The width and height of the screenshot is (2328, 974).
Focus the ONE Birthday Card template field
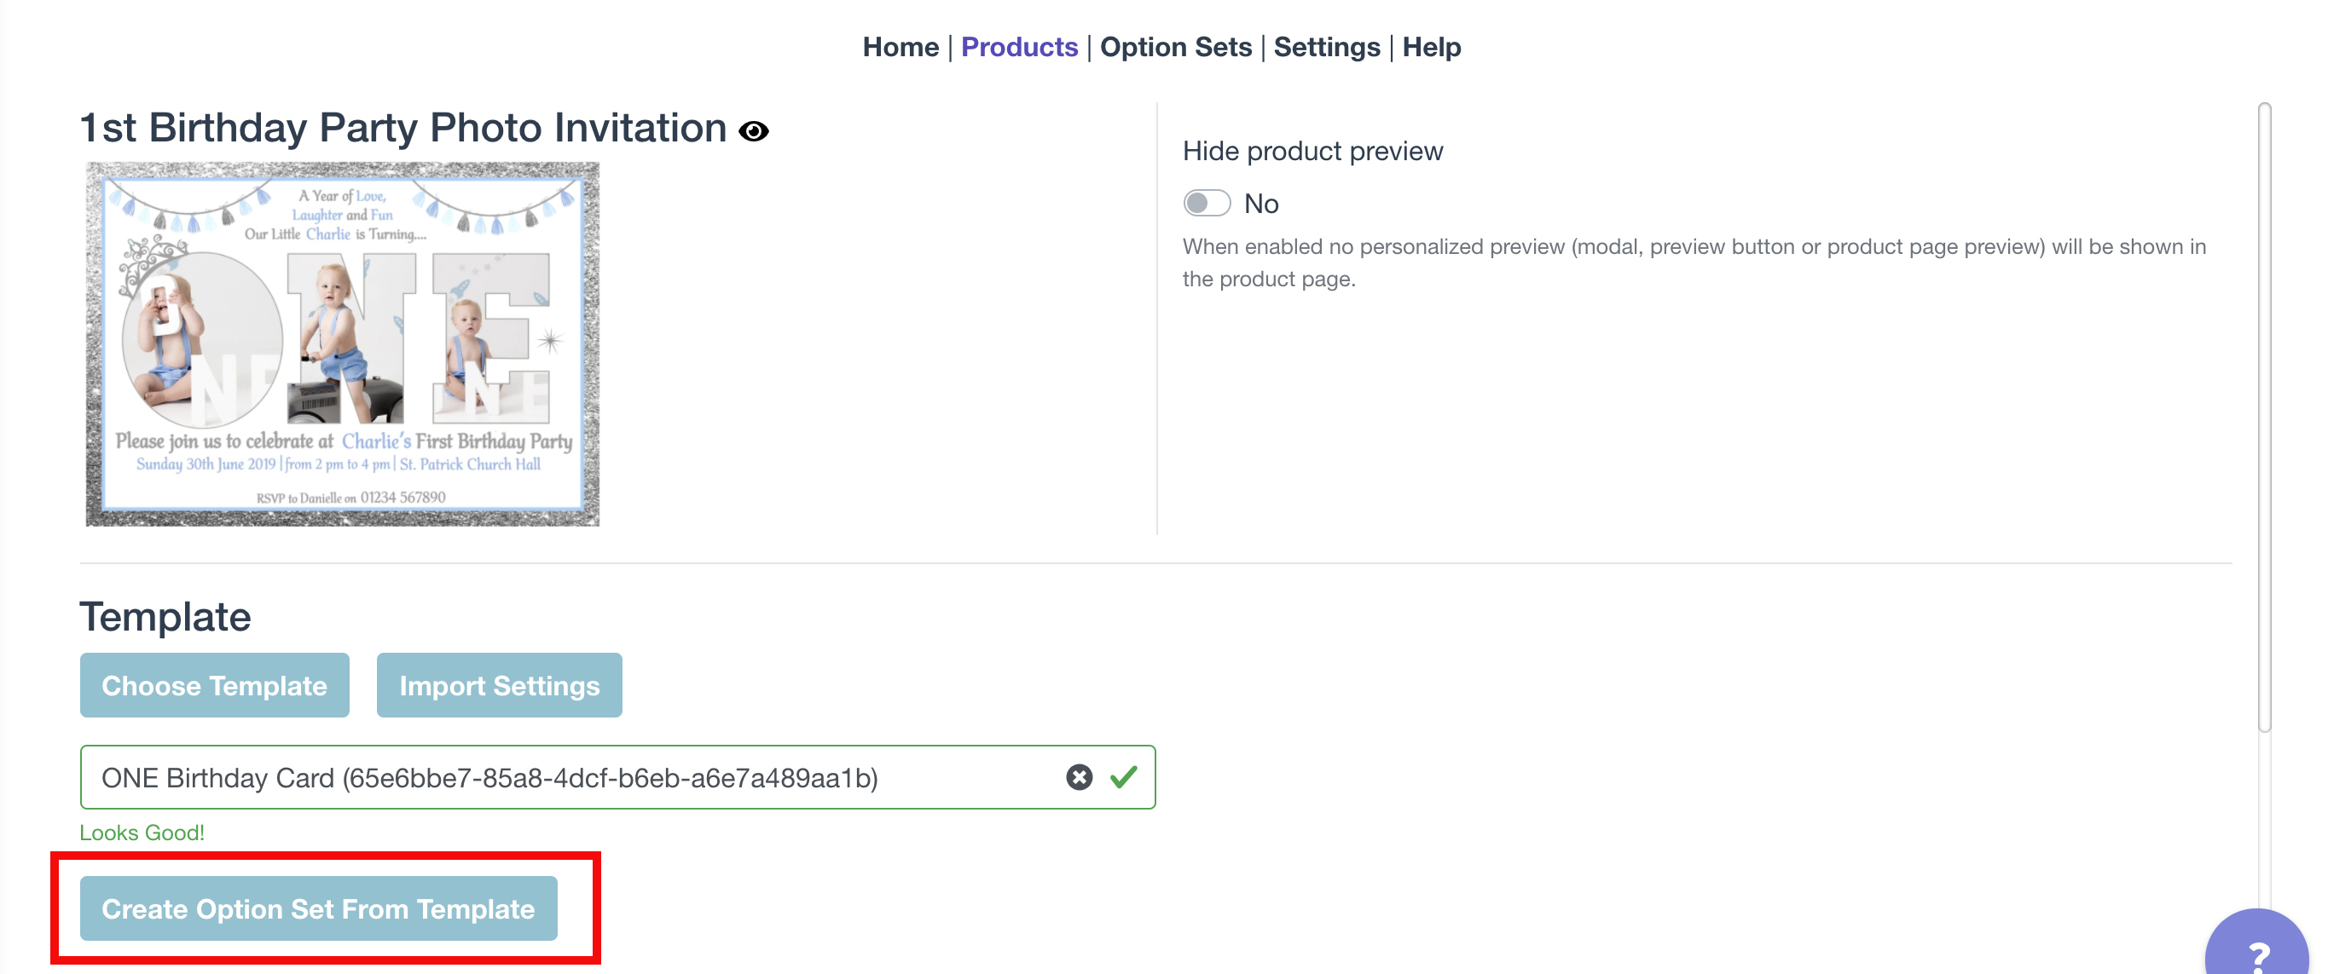tap(542, 777)
